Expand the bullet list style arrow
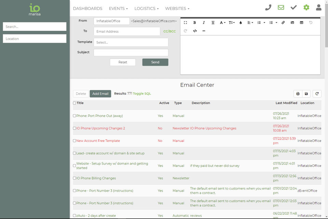328x219 pixels. pos(276,23)
